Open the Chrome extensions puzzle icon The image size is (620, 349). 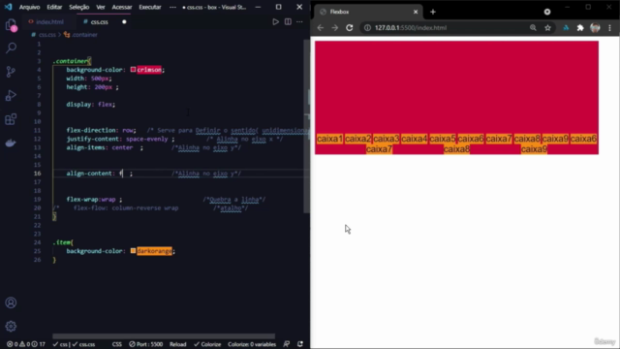coord(580,28)
